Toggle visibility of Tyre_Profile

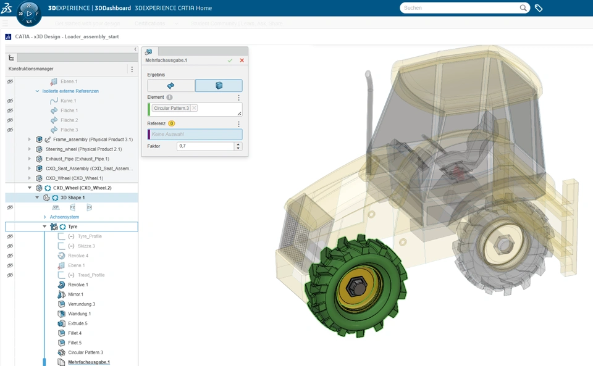tap(10, 236)
